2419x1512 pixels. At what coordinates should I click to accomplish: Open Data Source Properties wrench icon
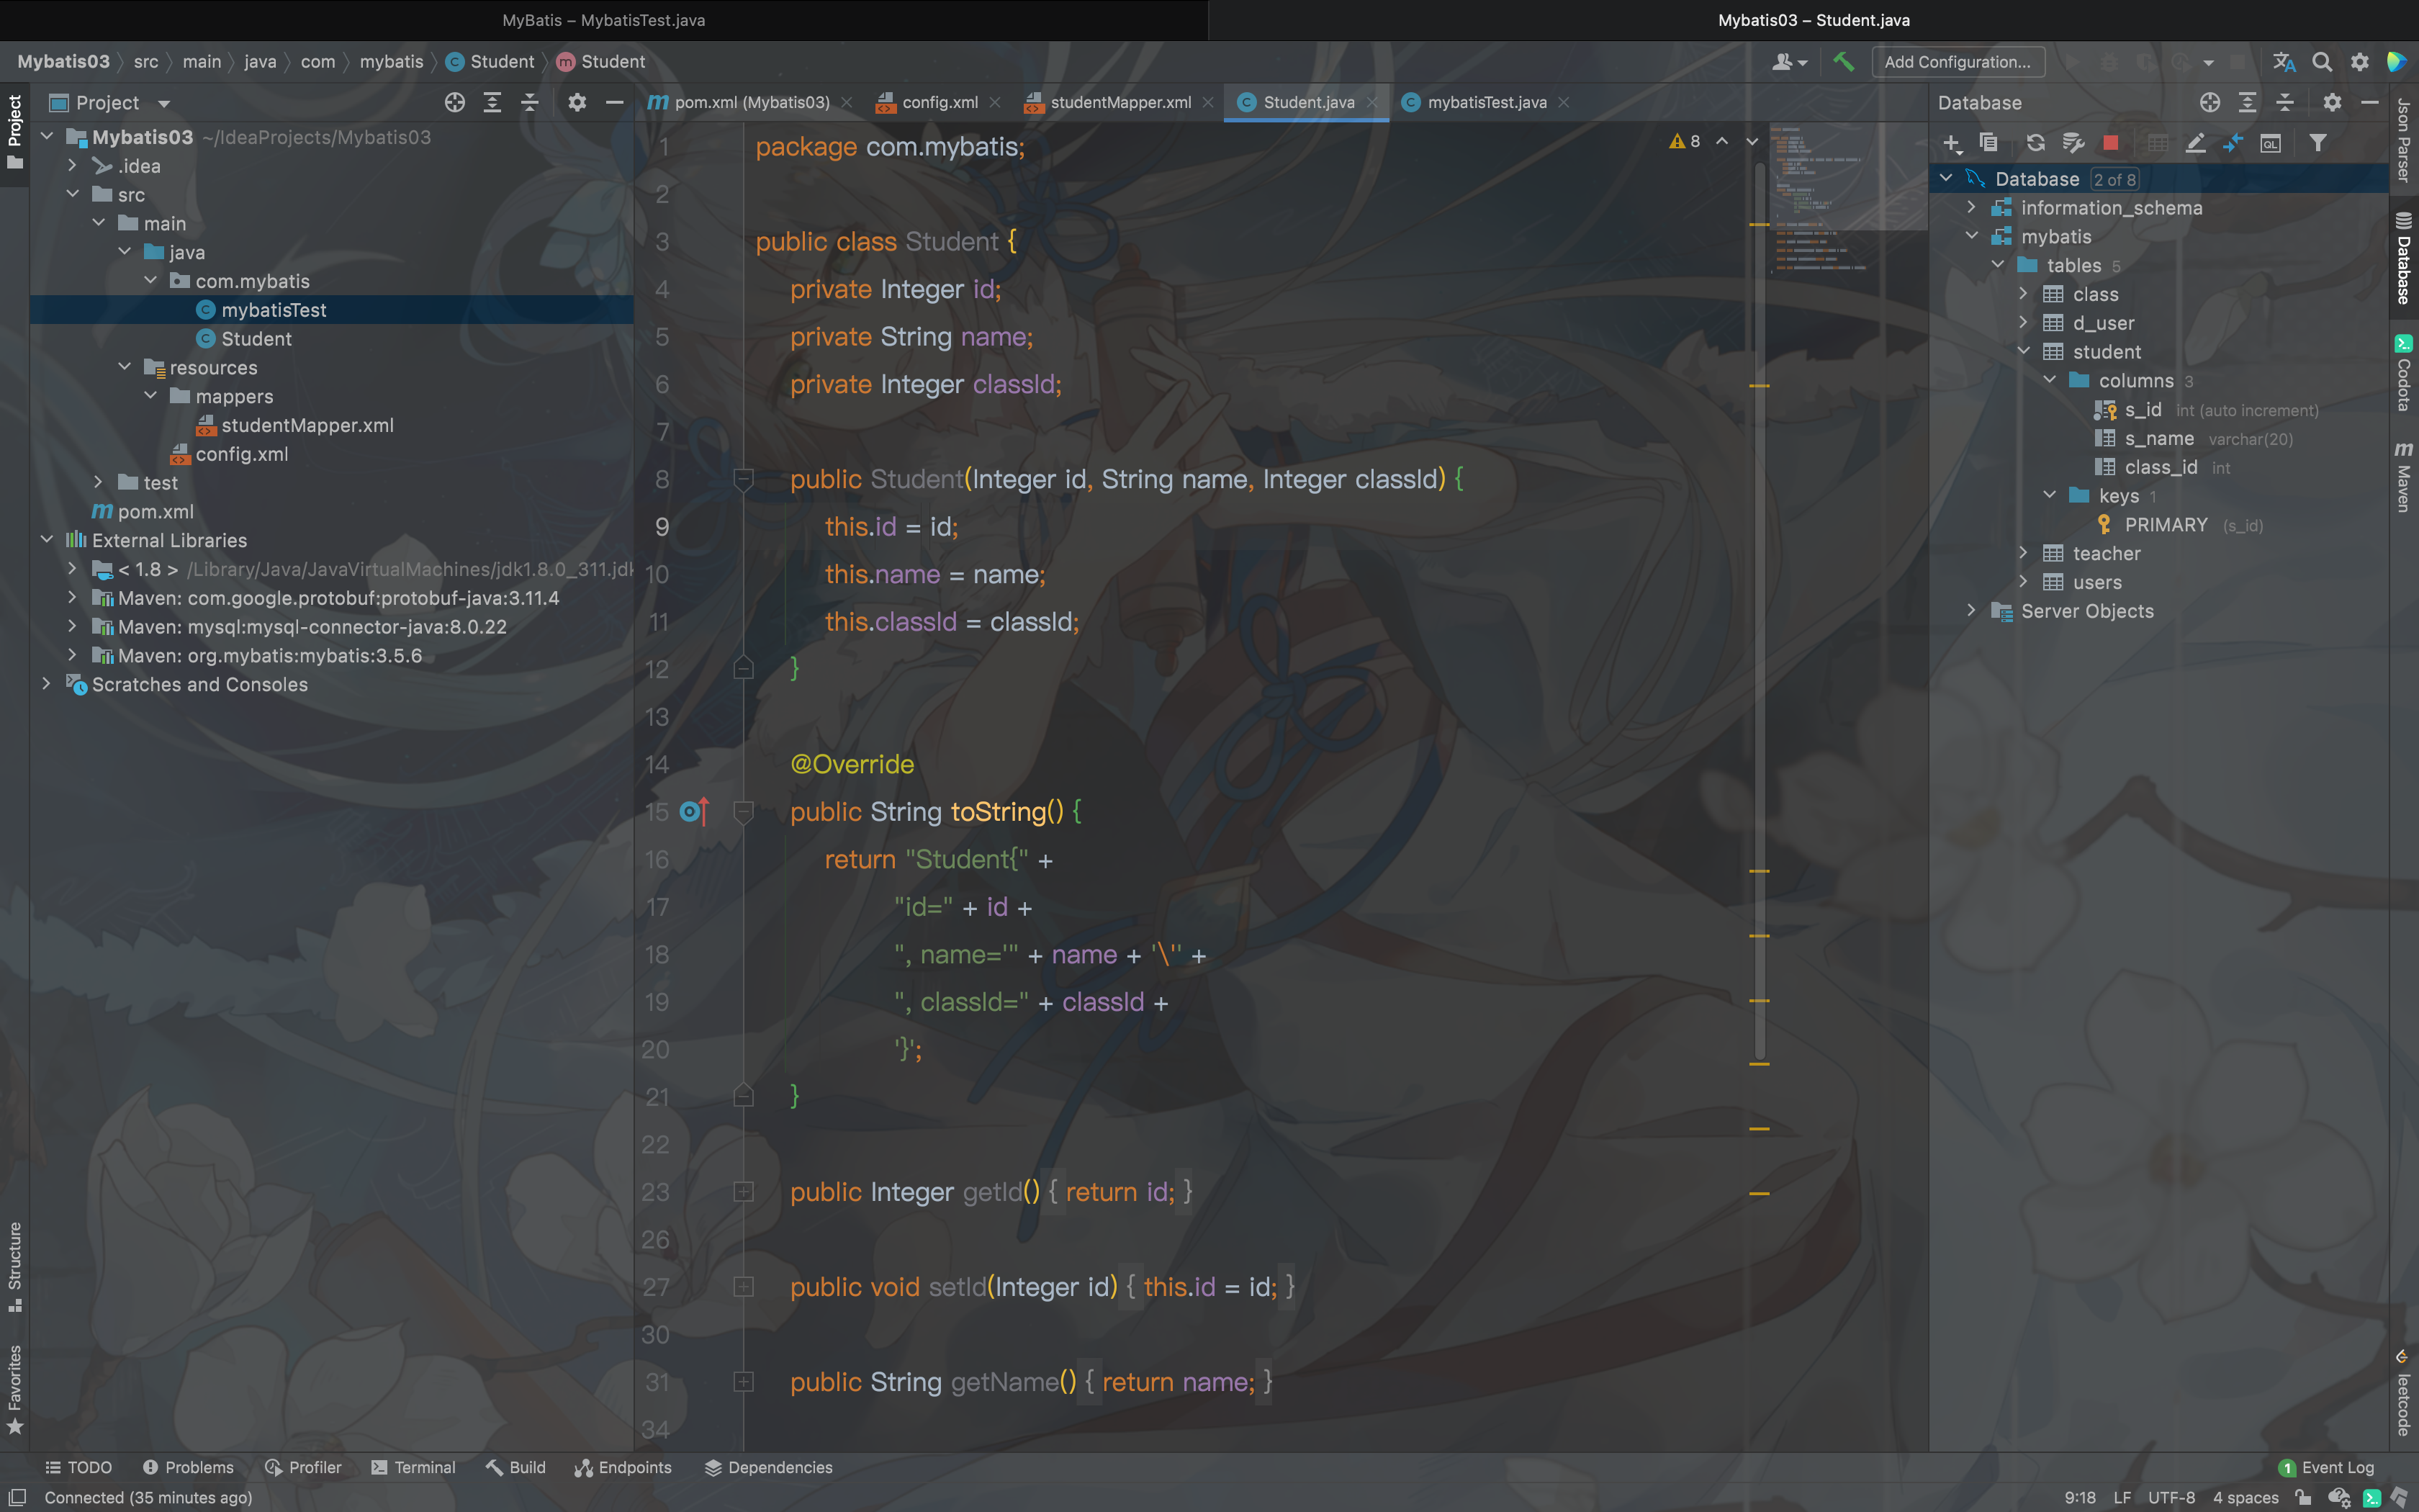pyautogui.click(x=2073, y=143)
